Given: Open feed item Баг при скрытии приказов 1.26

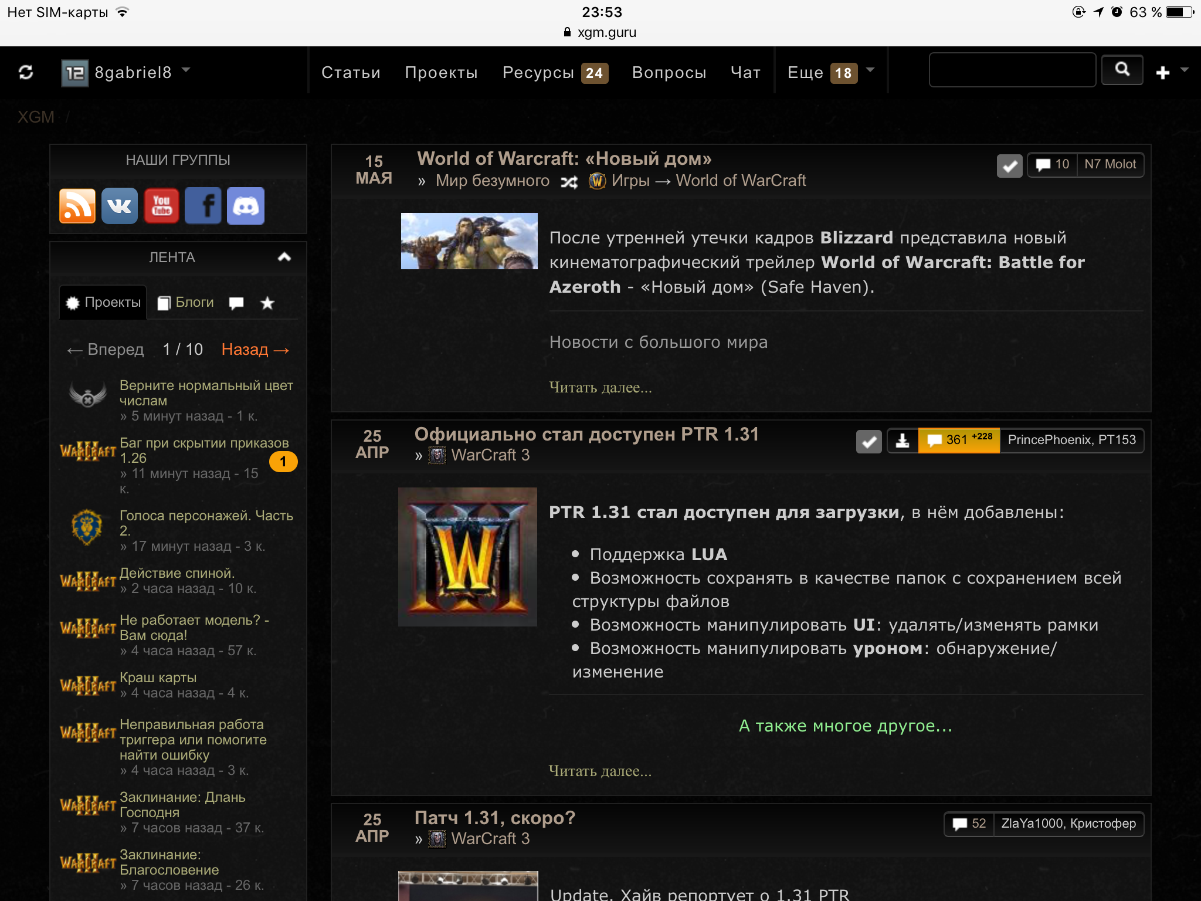Looking at the screenshot, I should 204,450.
